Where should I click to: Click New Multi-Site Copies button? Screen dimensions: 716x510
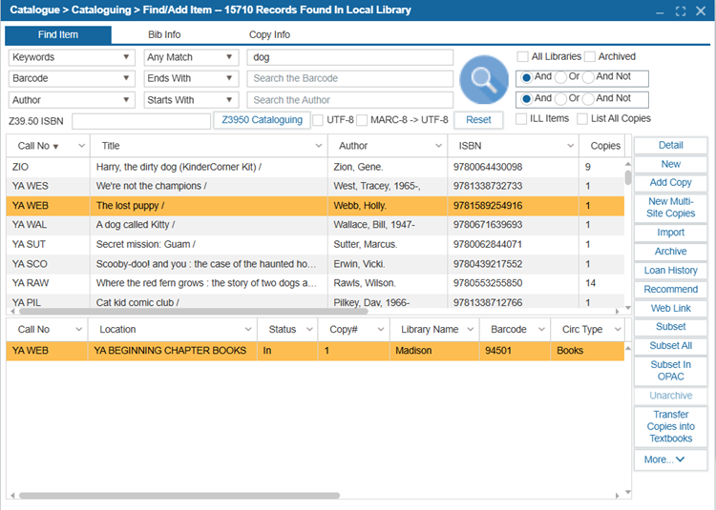[x=670, y=208]
